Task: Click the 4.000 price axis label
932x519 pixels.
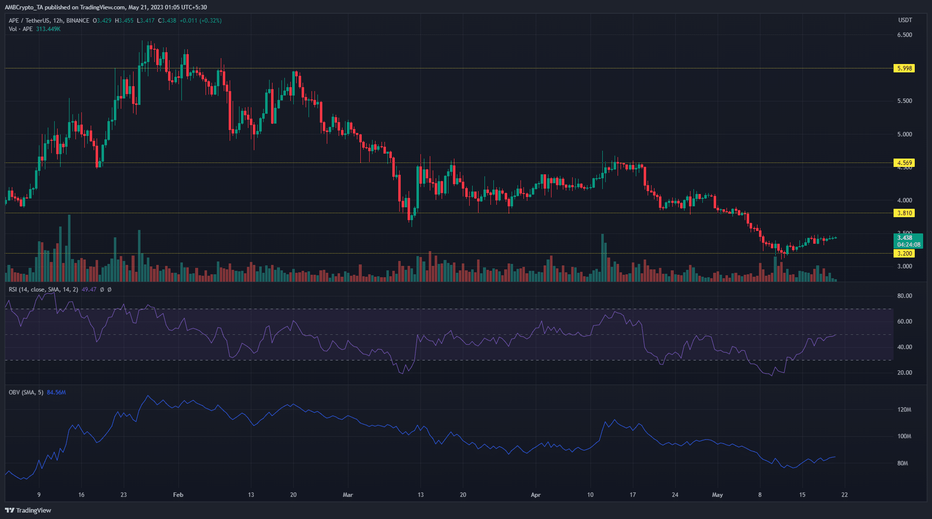Action: 904,200
